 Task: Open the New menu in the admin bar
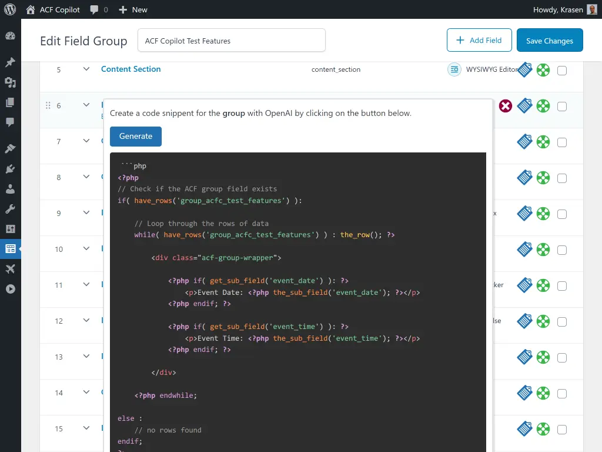coord(132,9)
